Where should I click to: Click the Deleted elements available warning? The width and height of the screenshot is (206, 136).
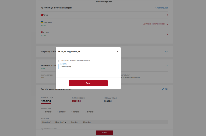click(154, 24)
